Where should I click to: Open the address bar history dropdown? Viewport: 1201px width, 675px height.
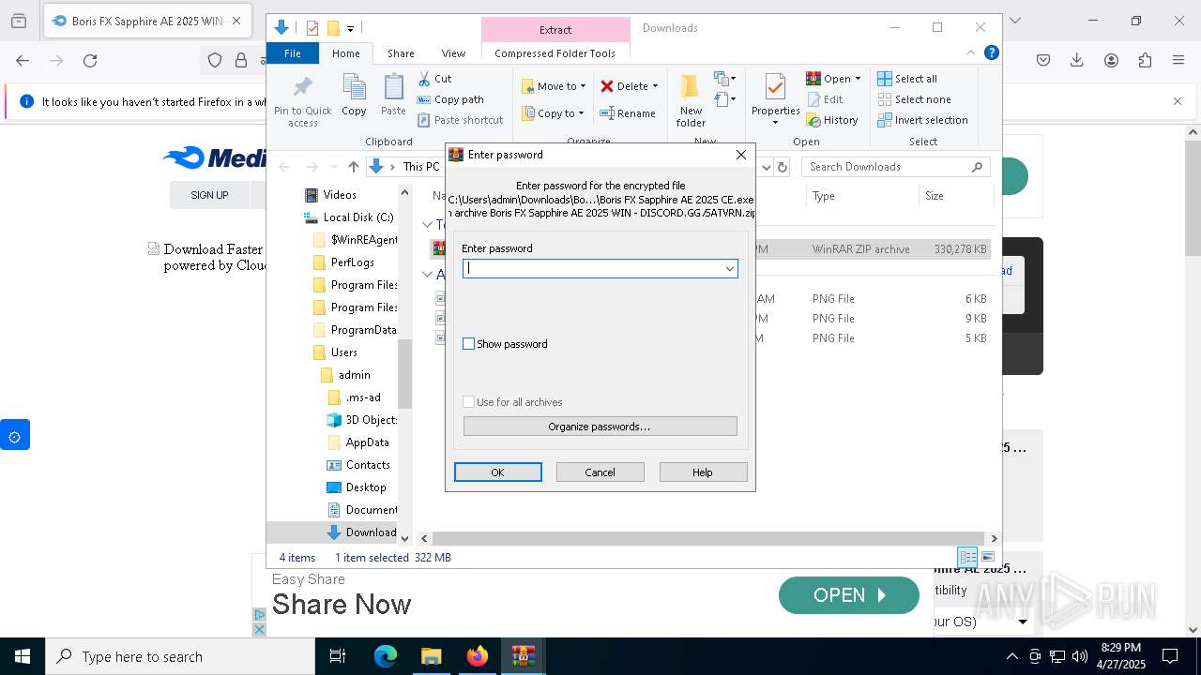[767, 167]
